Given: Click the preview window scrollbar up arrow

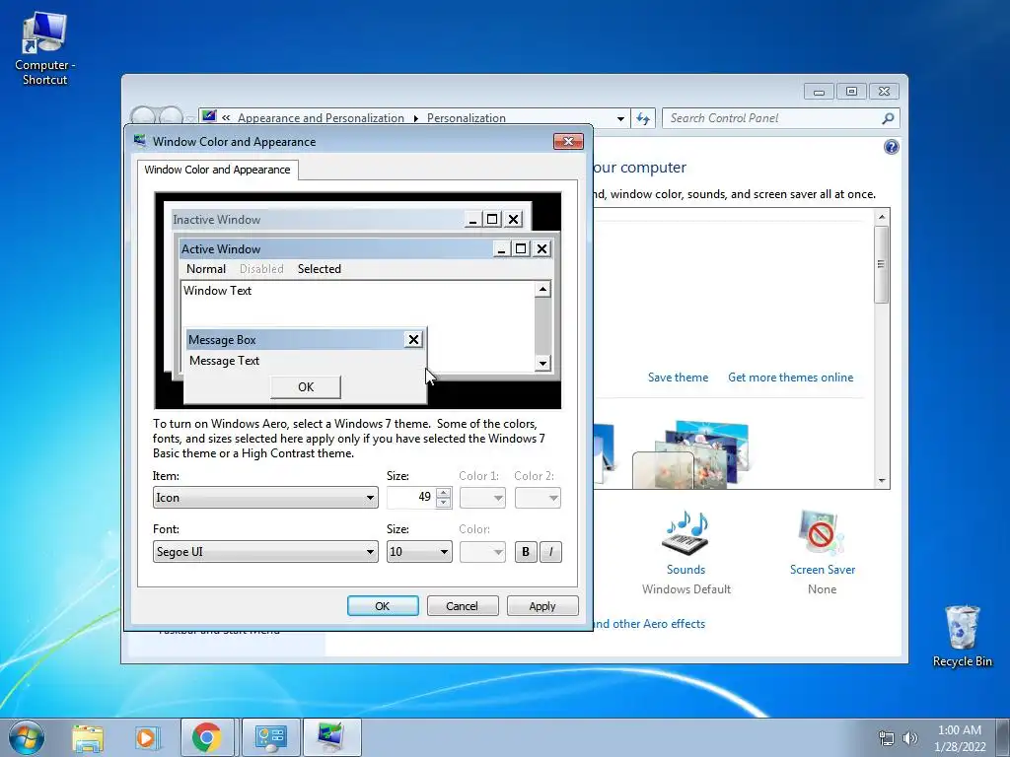Looking at the screenshot, I should click(x=542, y=290).
